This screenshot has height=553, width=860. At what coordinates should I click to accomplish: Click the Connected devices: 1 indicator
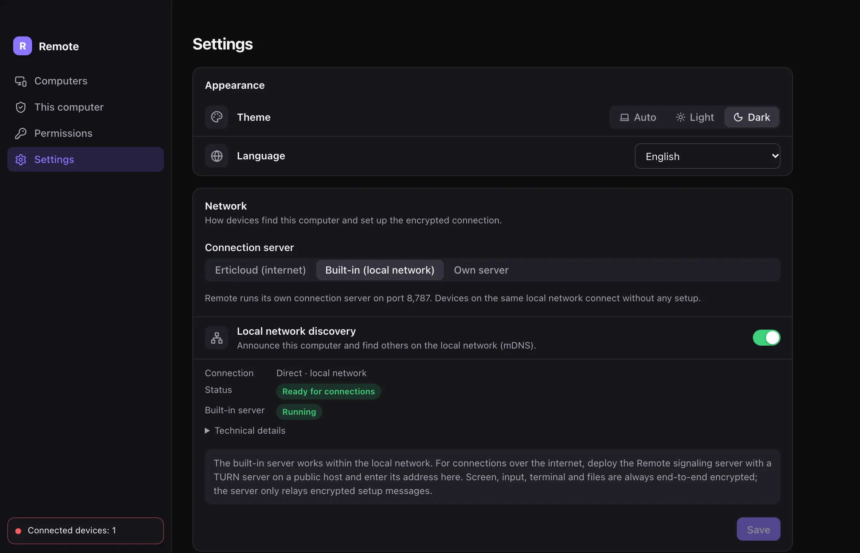86,531
